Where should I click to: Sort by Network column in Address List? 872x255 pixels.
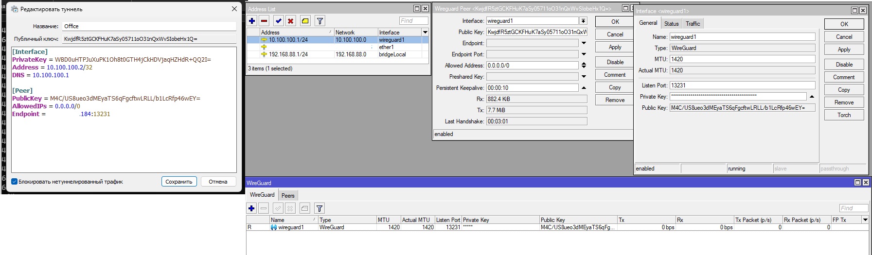point(356,33)
